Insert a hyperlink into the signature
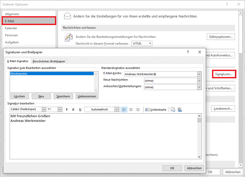 click(180, 110)
